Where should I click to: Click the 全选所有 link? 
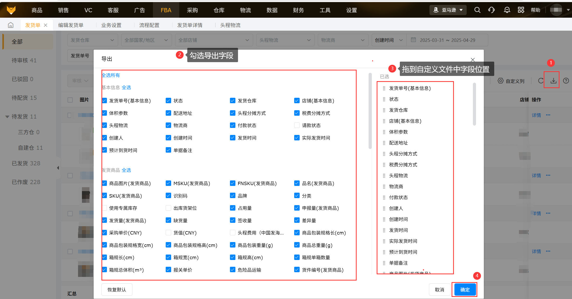[111, 75]
